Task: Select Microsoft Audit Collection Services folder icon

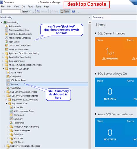Action: 6,65
